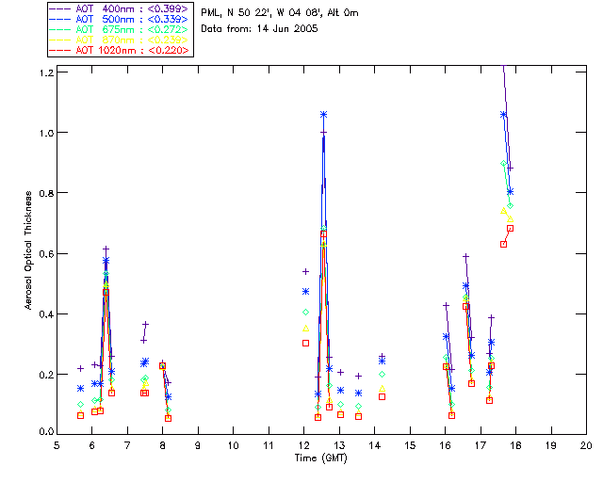Click the AOT 500nm blue legend entry
Viewport: 603px width, 482px height.
tap(119, 19)
